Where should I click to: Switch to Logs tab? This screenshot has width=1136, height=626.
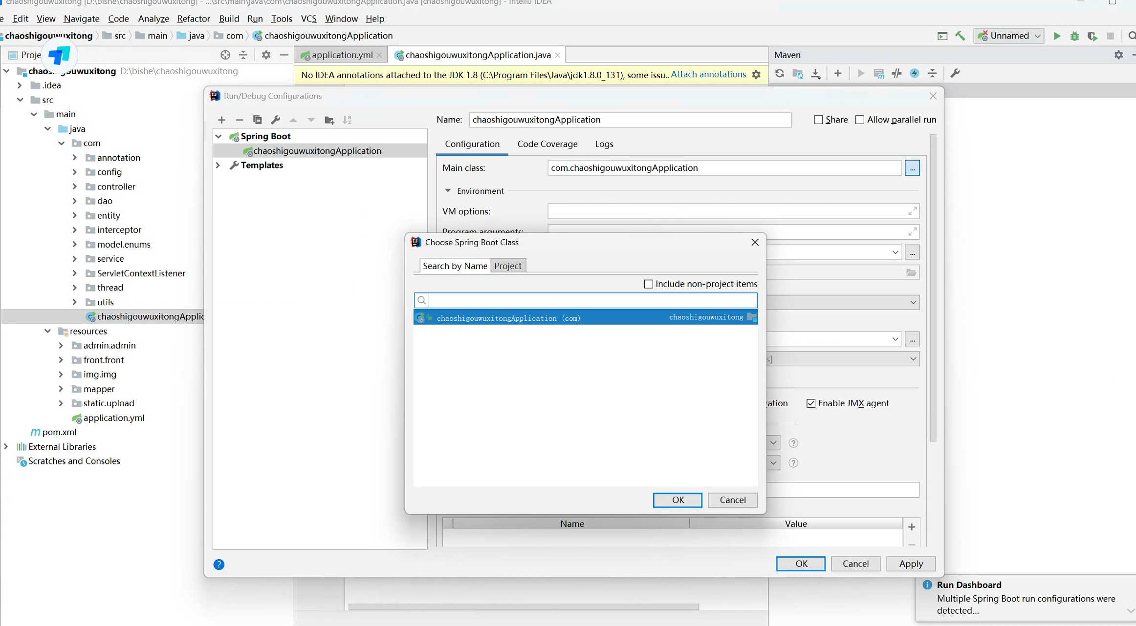click(x=604, y=144)
